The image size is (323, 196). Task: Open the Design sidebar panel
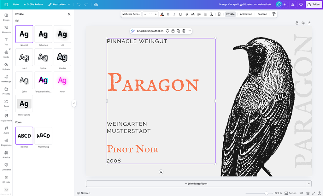click(6, 17)
